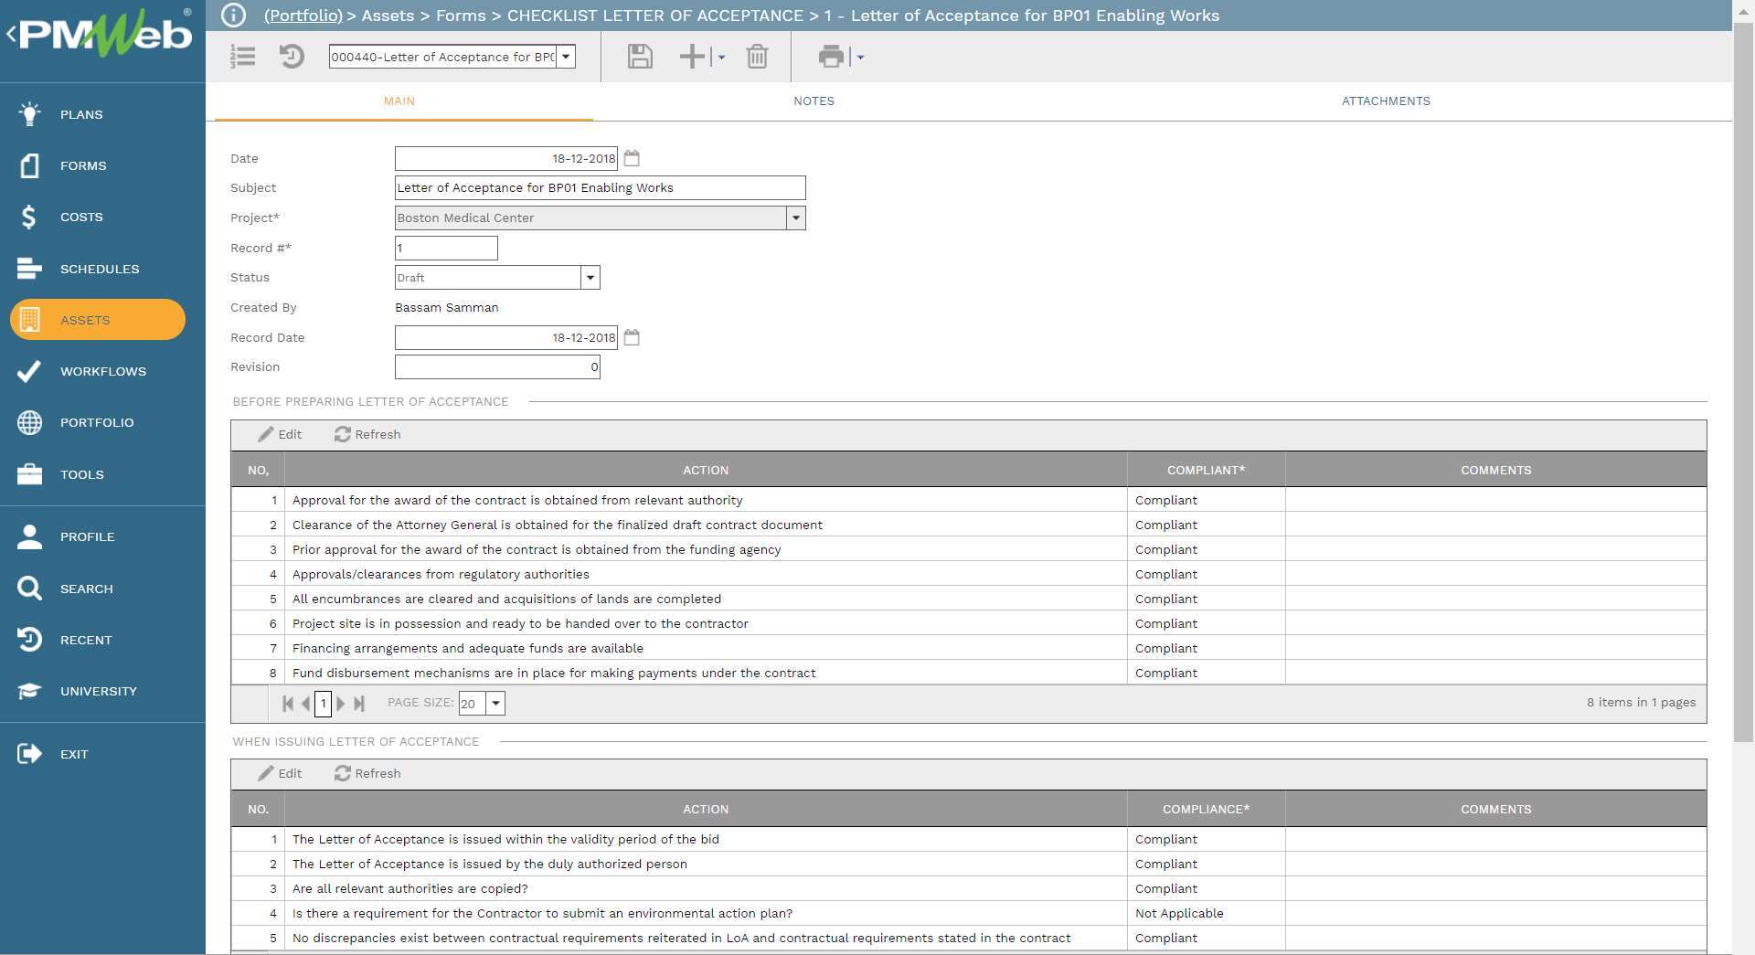Viewport: 1755px width, 955px height.
Task: Open Workflows in the sidebar
Action: tap(102, 371)
